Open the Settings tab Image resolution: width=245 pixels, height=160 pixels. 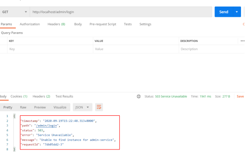coord(145,24)
